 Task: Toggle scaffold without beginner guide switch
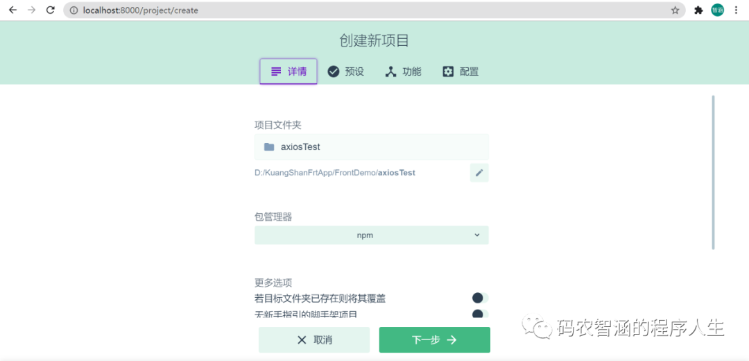tap(480, 314)
